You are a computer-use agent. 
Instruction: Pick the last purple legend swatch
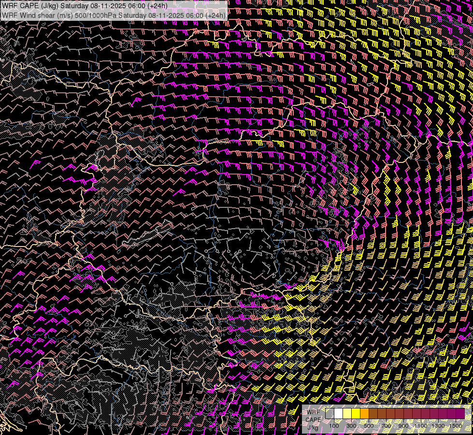coord(460,414)
